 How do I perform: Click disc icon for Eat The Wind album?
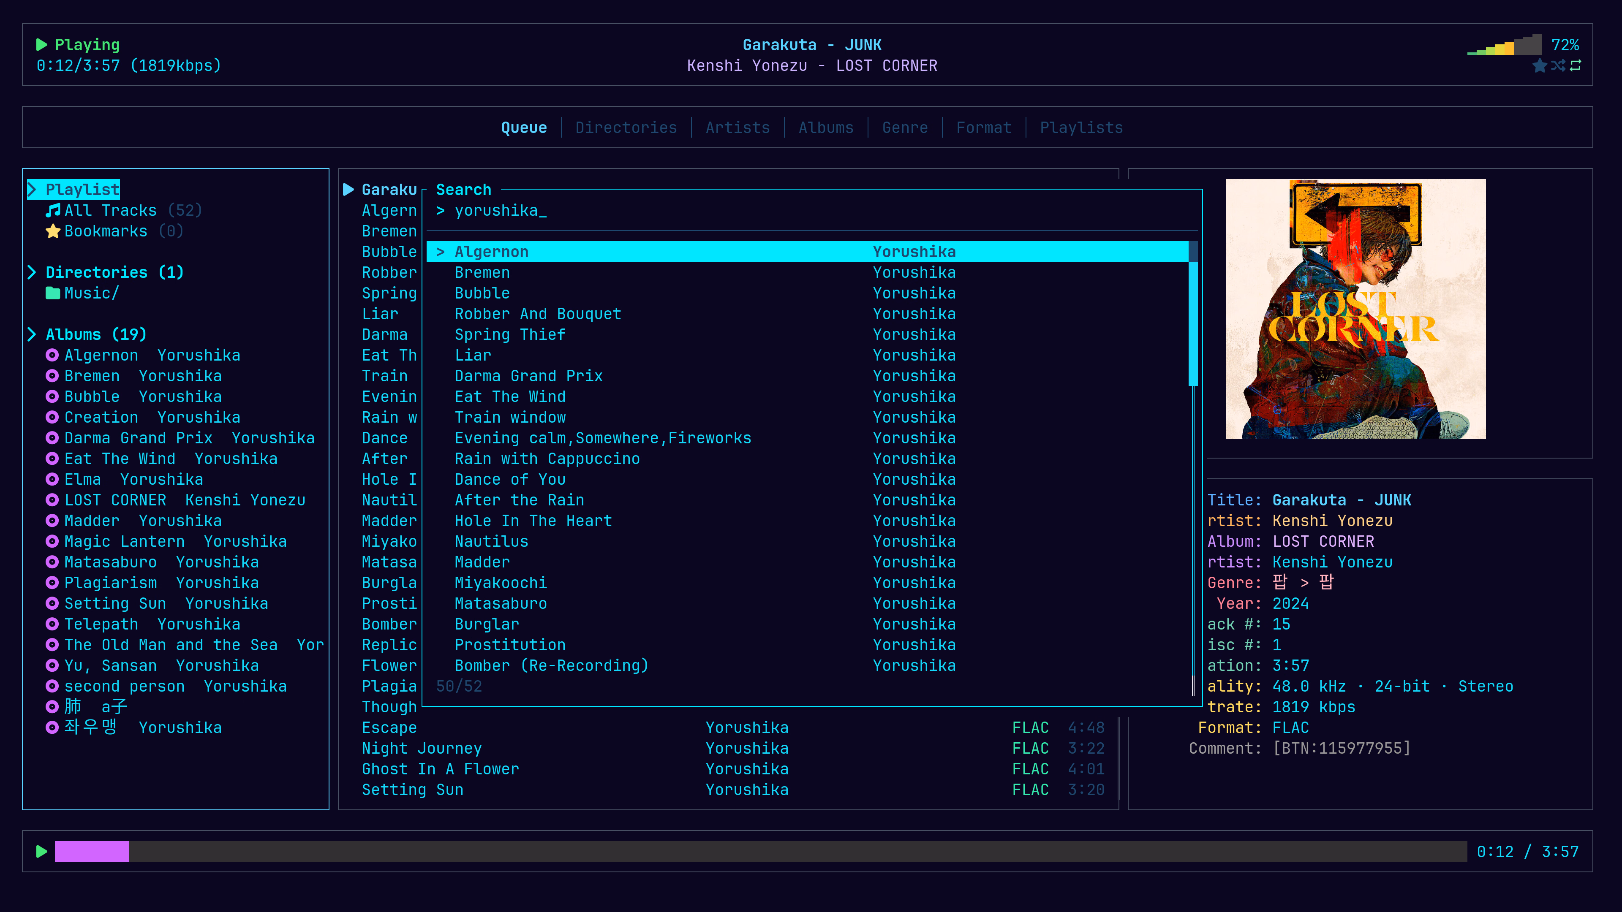click(x=52, y=459)
